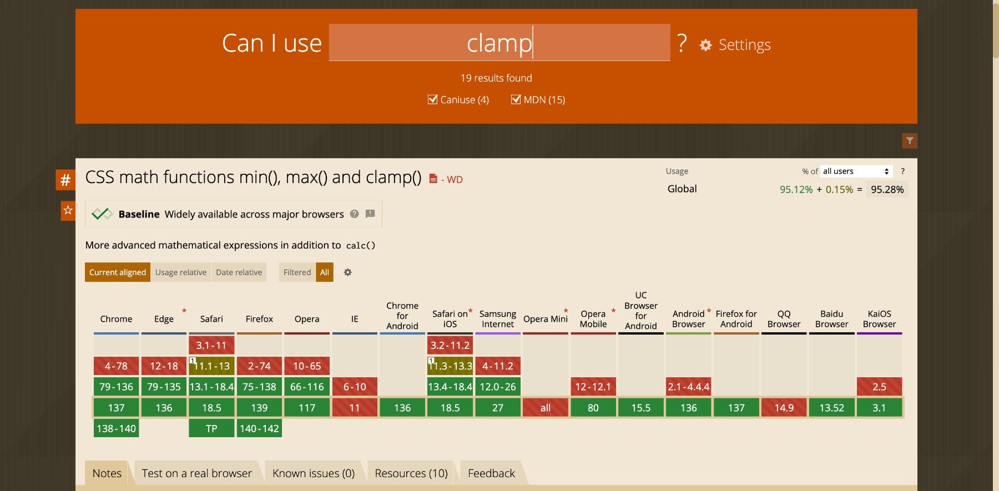Select Chrome current version 137 cell
The width and height of the screenshot is (999, 491).
point(116,408)
